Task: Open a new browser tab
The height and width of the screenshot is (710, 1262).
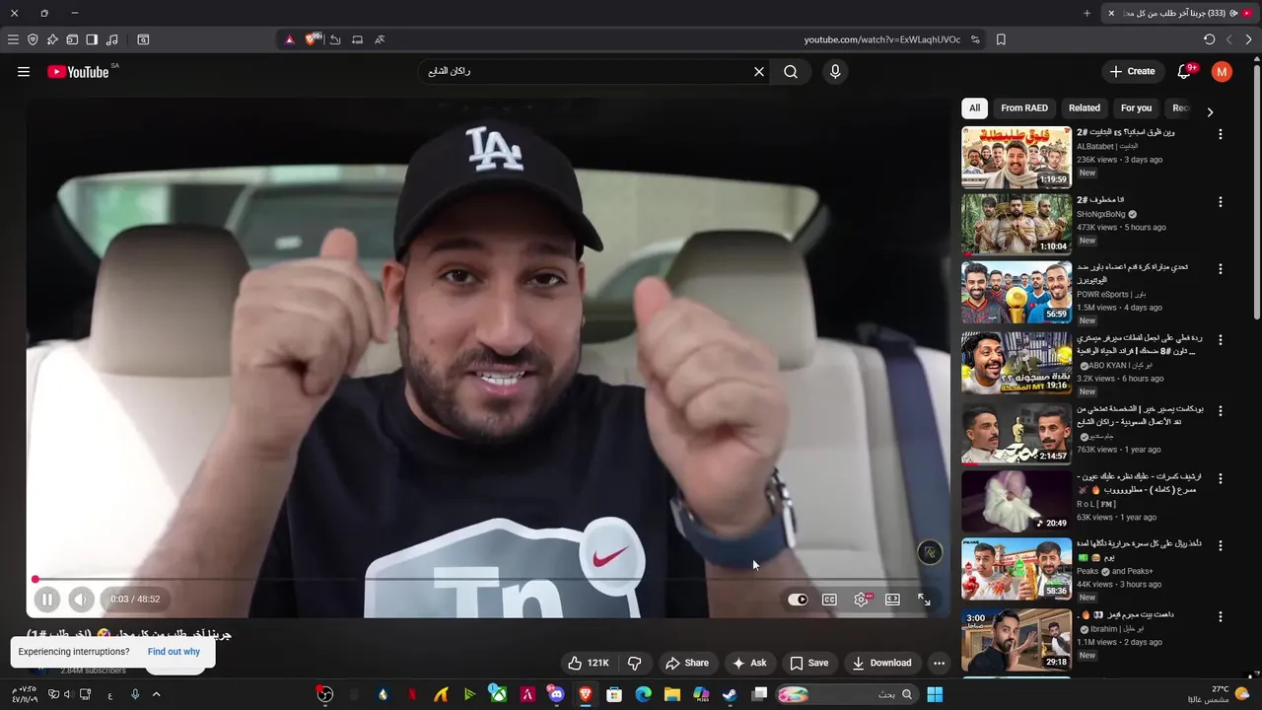Action: 1087,13
